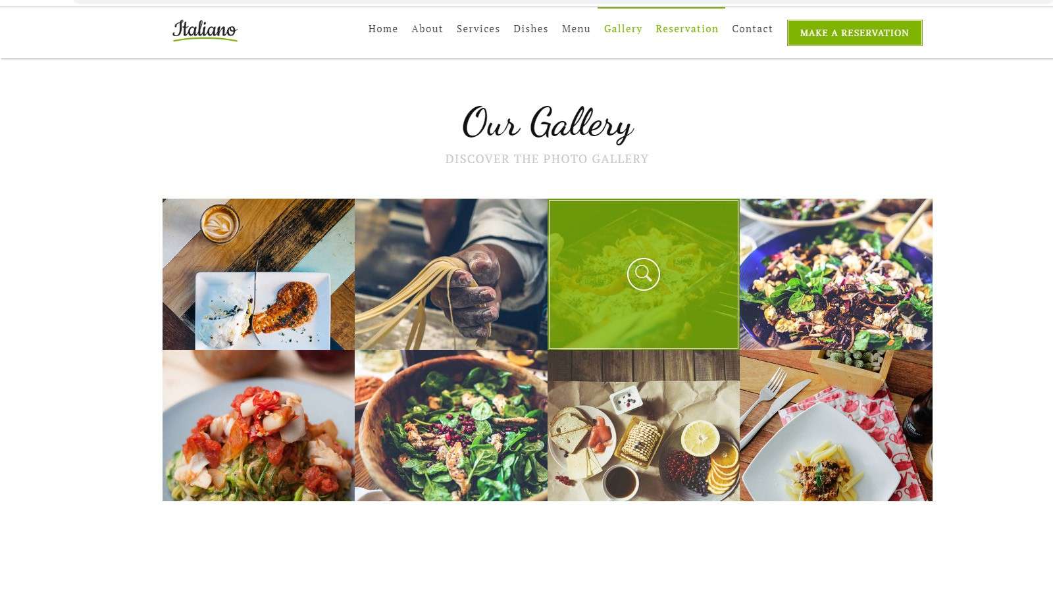Screen dimensions: 1053x592
Task: Click the Italiano logo
Action: pos(205,30)
